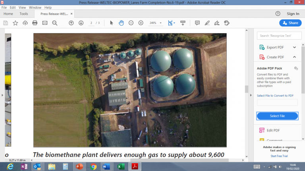The width and height of the screenshot is (305, 171).
Task: Click the Share button
Action: point(290,23)
